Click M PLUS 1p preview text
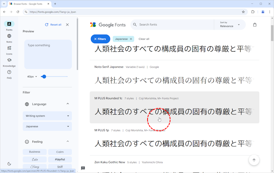Screen dimensions: 274x173 (x=174, y=144)
